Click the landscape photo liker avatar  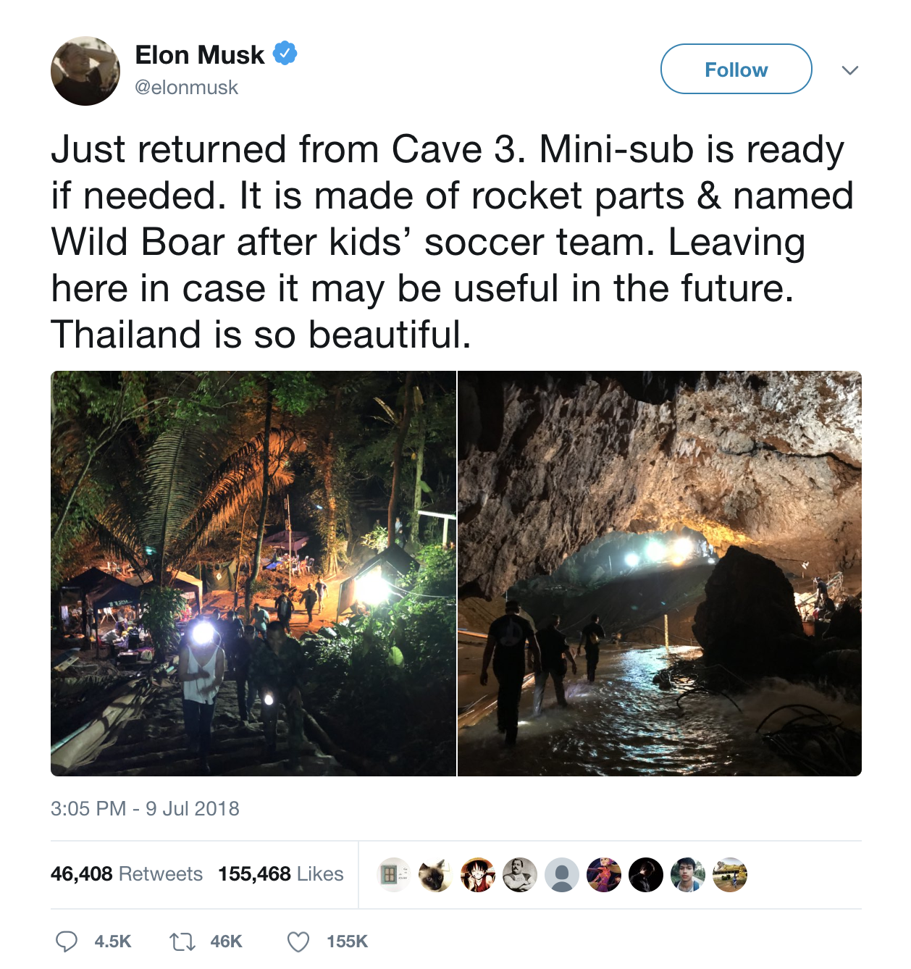pos(729,875)
